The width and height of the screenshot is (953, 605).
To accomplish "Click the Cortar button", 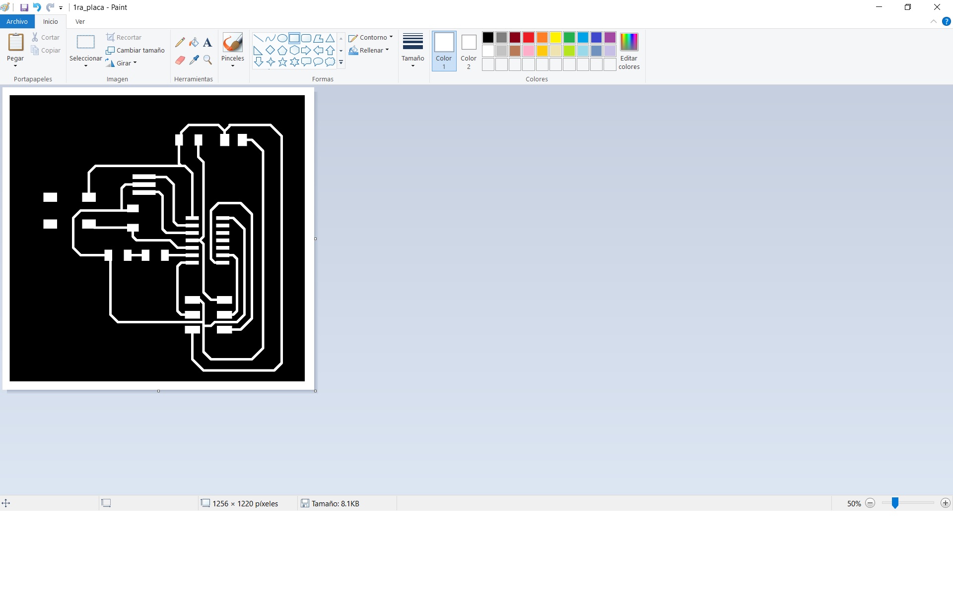I will [46, 37].
